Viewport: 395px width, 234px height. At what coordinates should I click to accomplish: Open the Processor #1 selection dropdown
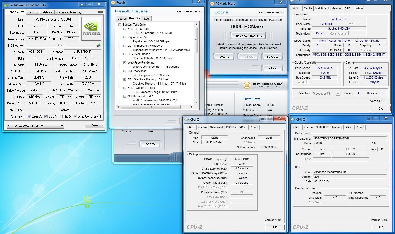pyautogui.click(x=326, y=94)
